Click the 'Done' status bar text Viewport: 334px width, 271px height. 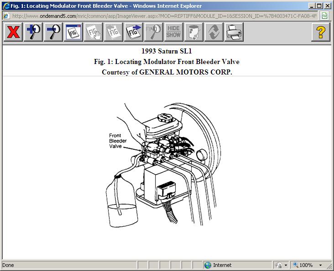pos(8,265)
